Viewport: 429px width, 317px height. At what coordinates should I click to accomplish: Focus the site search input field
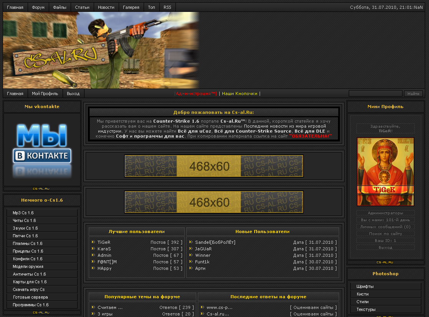tap(375, 94)
